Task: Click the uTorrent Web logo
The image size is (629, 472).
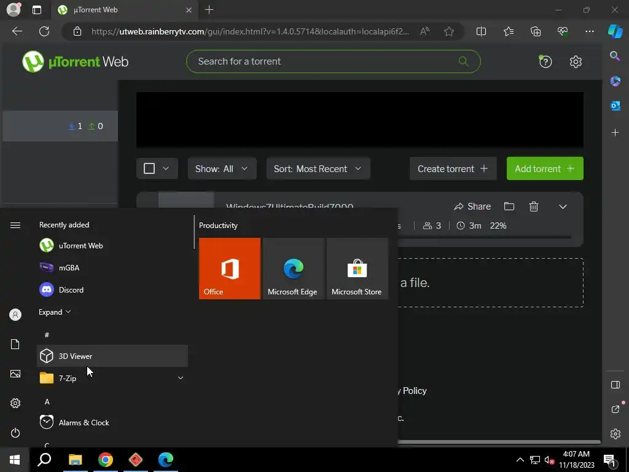Action: tap(76, 61)
